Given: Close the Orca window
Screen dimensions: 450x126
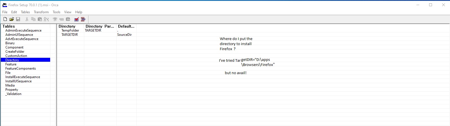Looking at the screenshot, I should (x=444, y=5).
